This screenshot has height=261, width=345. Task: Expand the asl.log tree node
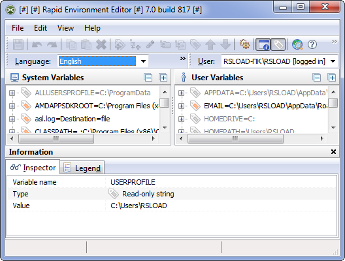click(12, 119)
